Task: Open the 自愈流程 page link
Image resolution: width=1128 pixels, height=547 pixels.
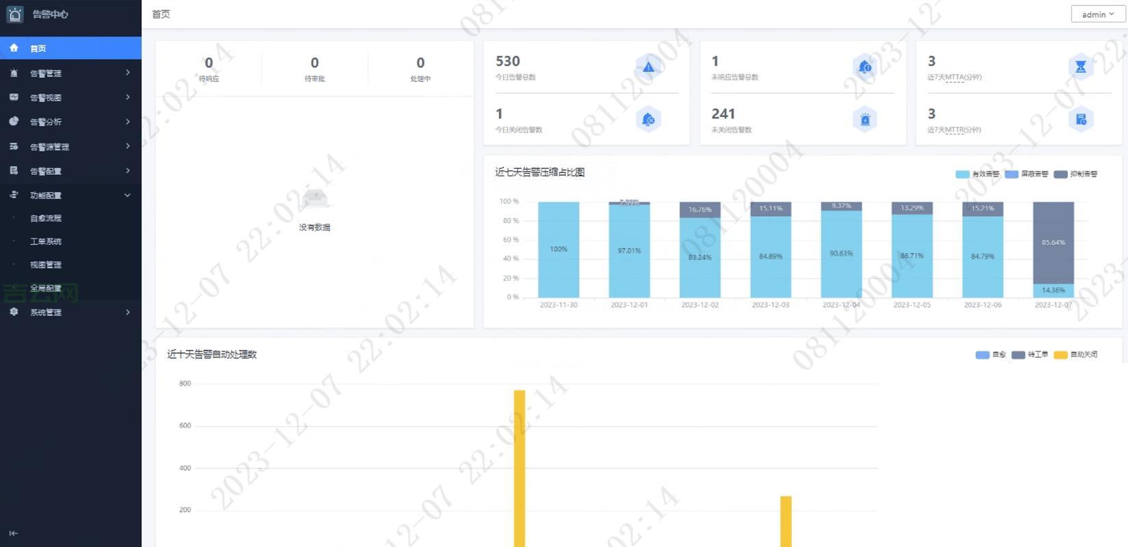Action: (x=46, y=218)
